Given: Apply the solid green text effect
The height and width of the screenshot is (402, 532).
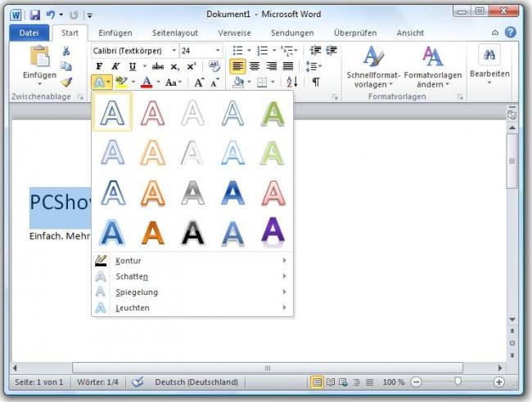Looking at the screenshot, I should (273, 114).
